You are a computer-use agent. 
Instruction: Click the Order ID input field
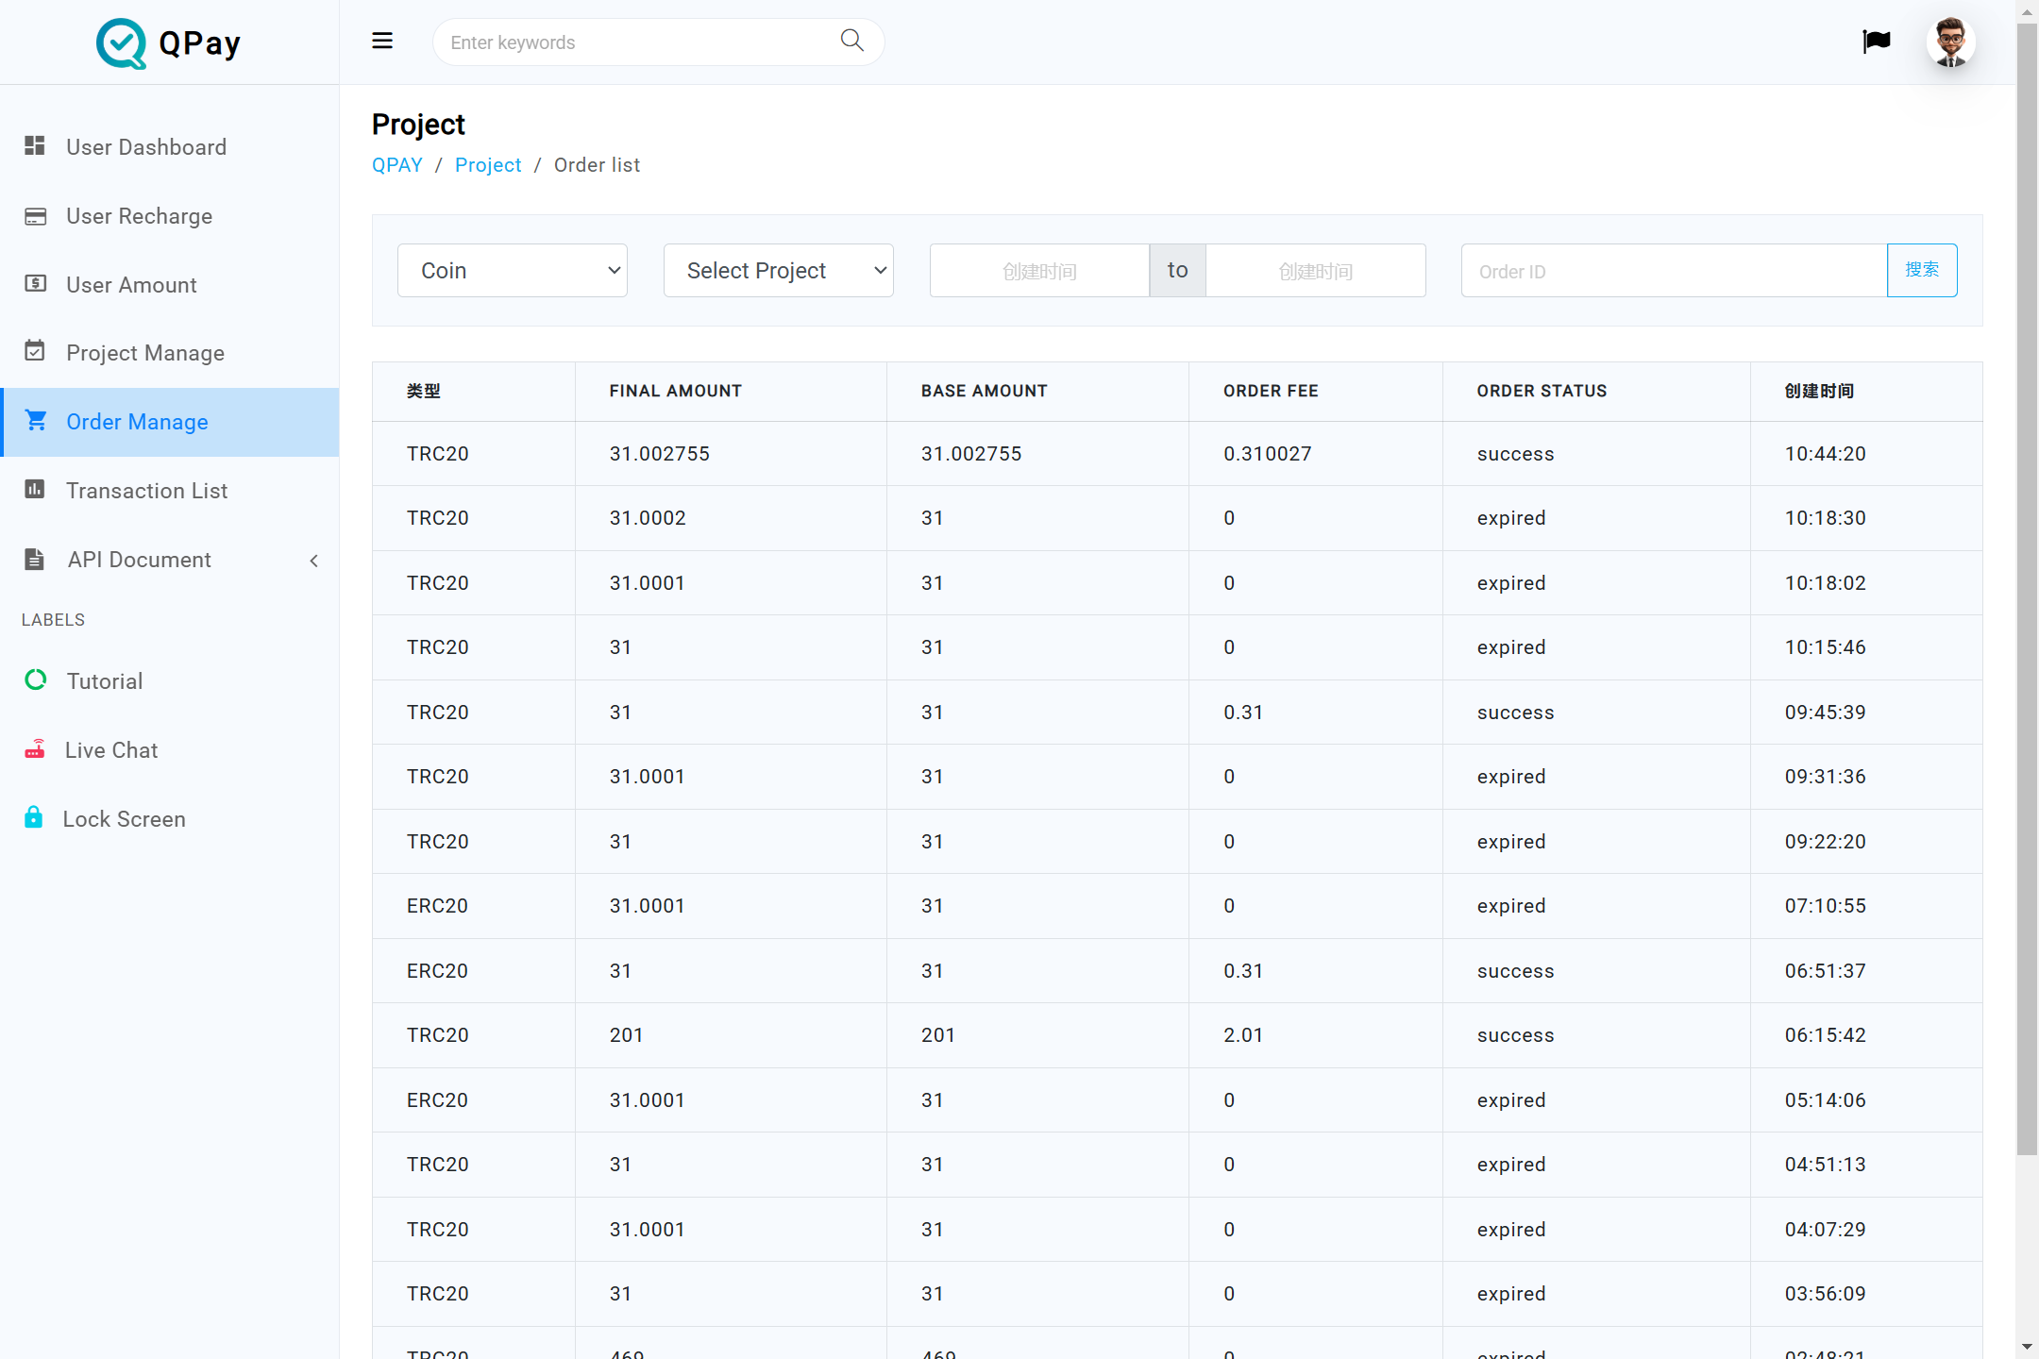point(1673,272)
